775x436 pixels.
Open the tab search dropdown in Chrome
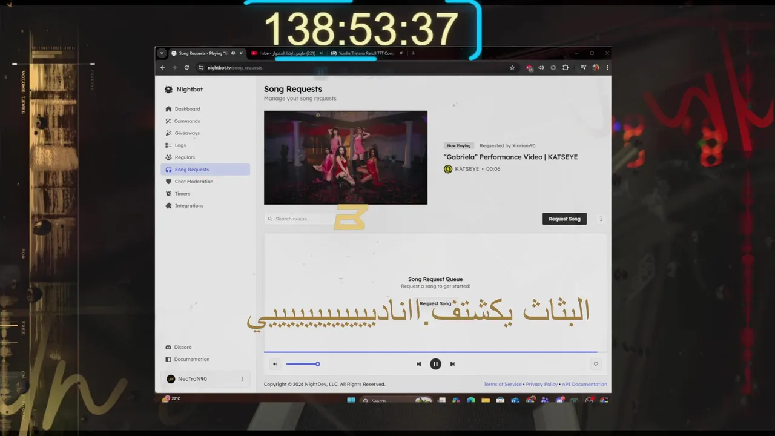(x=162, y=53)
